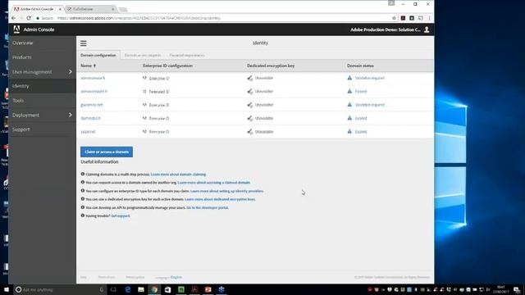The height and width of the screenshot is (295, 525).
Task: Click Federated ID type icon
Action: click(144, 91)
